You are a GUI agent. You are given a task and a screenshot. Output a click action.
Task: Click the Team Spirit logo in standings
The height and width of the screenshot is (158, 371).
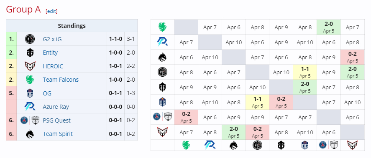point(30,134)
